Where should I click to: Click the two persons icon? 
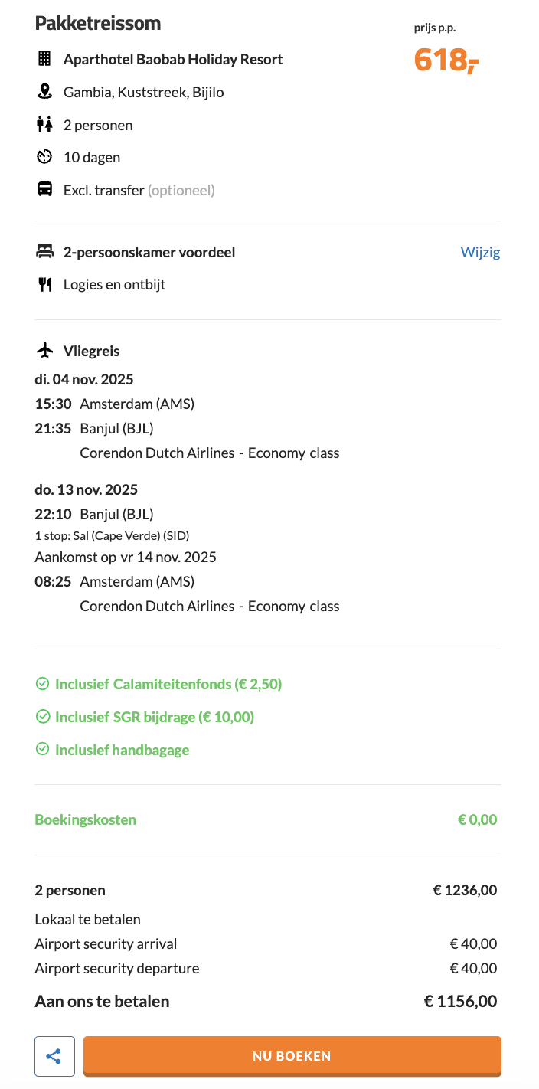pos(44,125)
